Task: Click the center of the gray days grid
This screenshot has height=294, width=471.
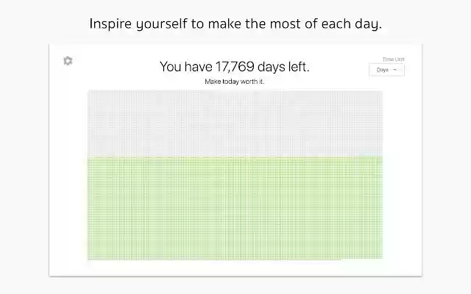Action: [235, 123]
